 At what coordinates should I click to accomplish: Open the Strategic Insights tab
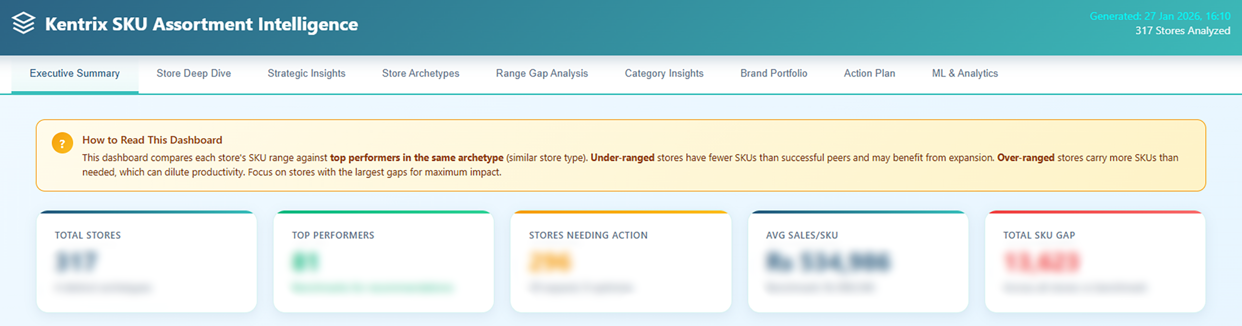coord(306,73)
